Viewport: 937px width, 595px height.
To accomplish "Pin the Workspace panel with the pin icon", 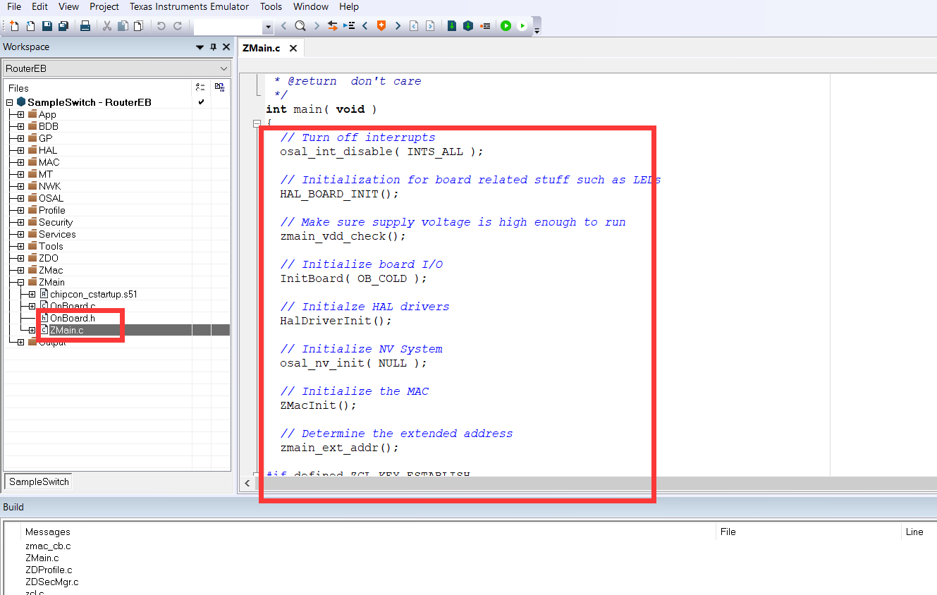I will (212, 47).
